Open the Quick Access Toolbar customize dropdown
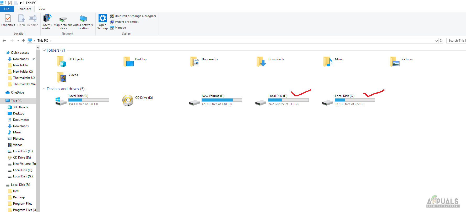This screenshot has height=212, width=466. click(20, 3)
